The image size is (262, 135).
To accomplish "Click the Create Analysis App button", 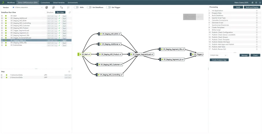I will coord(219,60).
